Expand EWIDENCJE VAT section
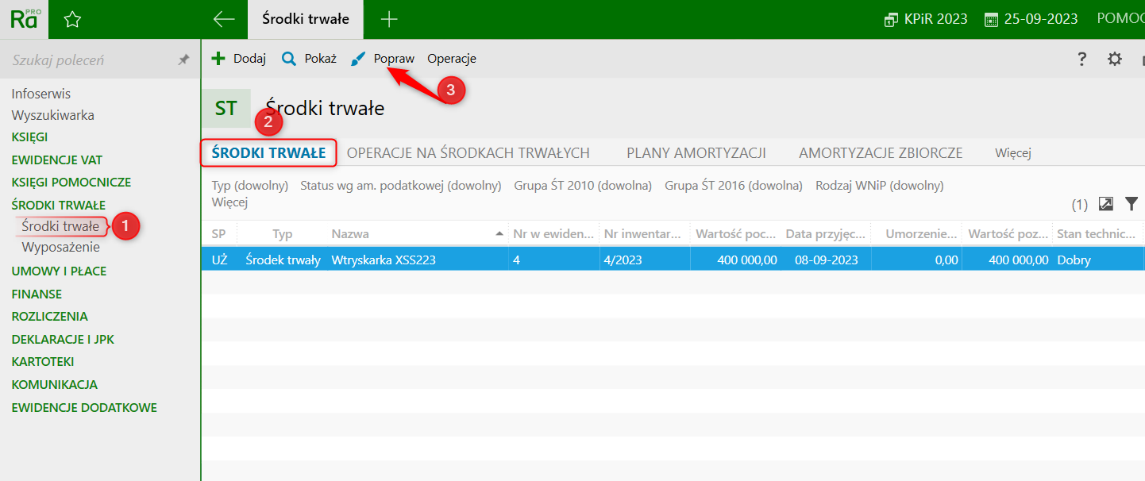1145x481 pixels. [56, 160]
